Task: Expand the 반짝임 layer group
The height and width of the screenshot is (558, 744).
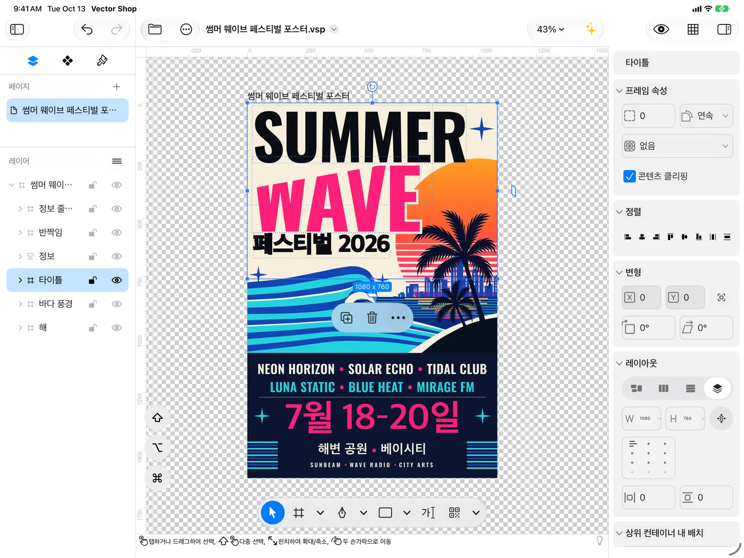Action: (20, 233)
